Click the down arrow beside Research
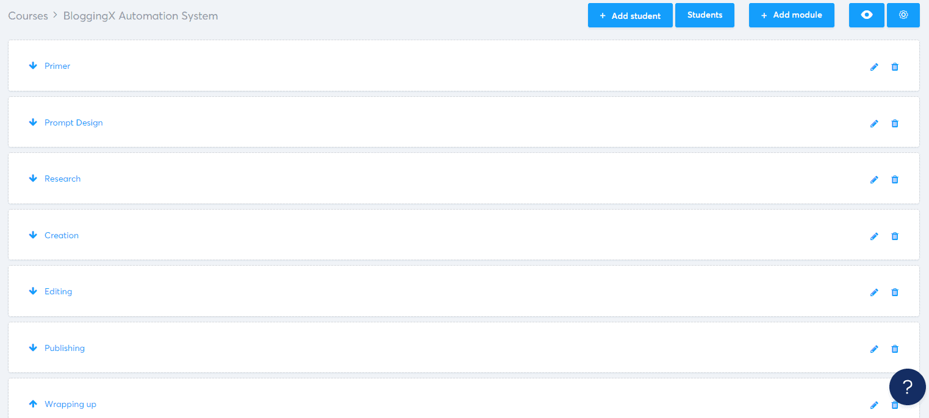 pos(33,179)
